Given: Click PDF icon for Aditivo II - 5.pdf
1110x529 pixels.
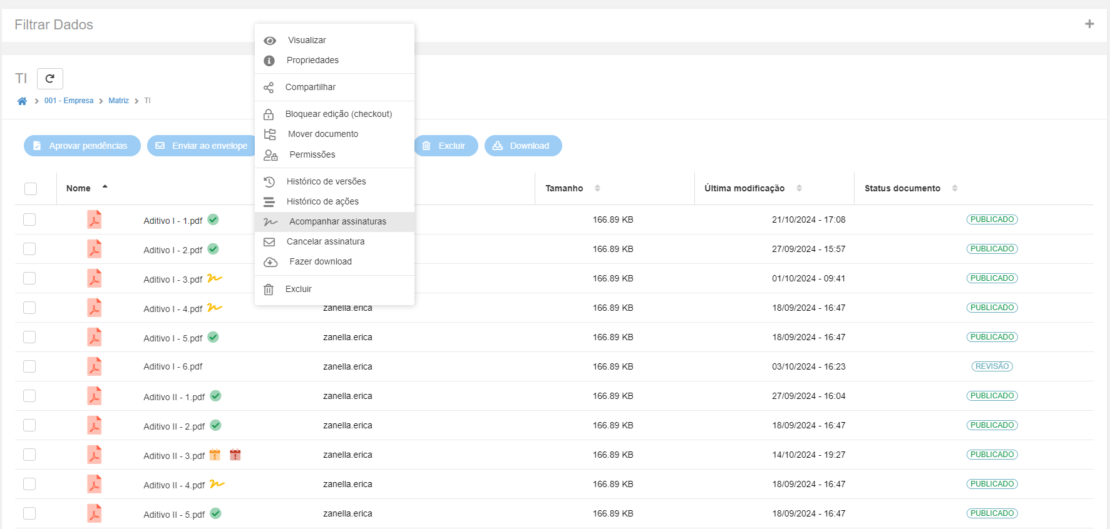Looking at the screenshot, I should point(95,513).
